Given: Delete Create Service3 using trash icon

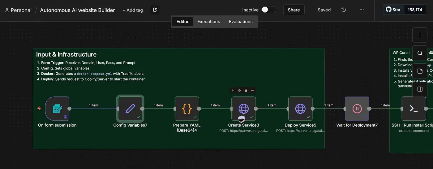Looking at the screenshot, I should click(x=246, y=91).
